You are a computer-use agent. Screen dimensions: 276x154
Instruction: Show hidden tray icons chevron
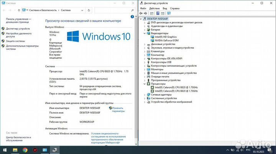(x=228, y=150)
